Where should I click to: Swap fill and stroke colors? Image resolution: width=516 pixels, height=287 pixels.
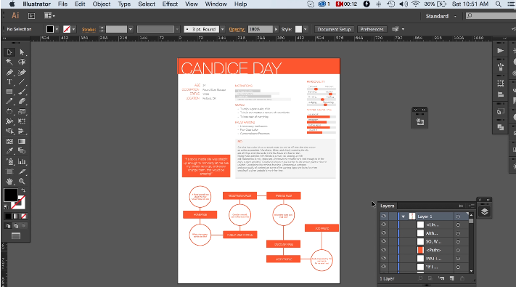(x=23, y=190)
